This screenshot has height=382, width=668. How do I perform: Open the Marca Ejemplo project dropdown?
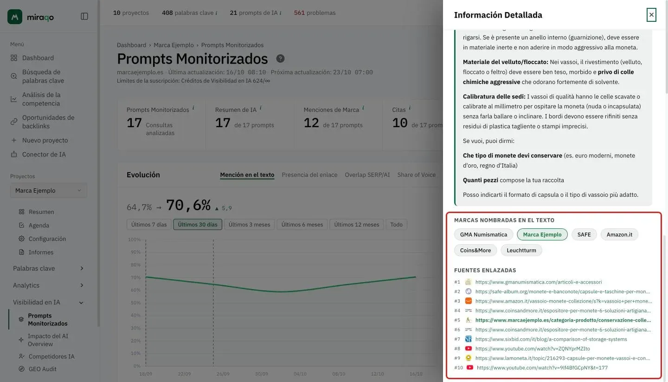[x=48, y=191]
